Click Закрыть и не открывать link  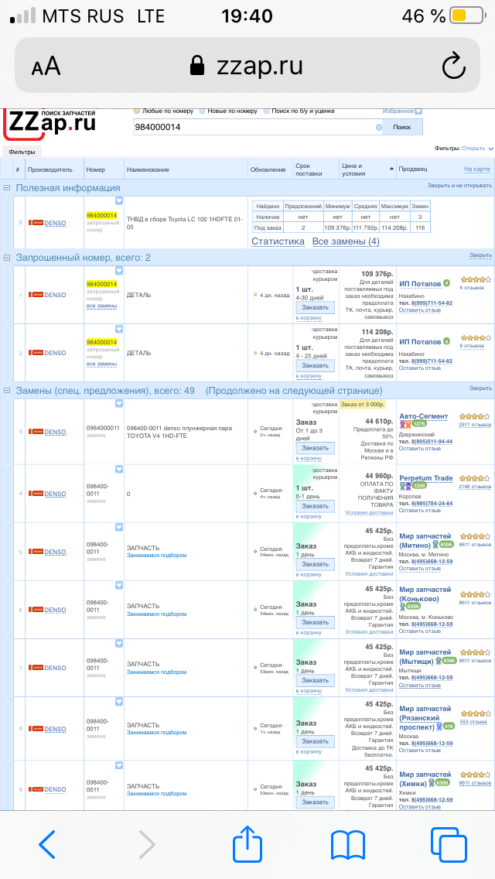[459, 185]
